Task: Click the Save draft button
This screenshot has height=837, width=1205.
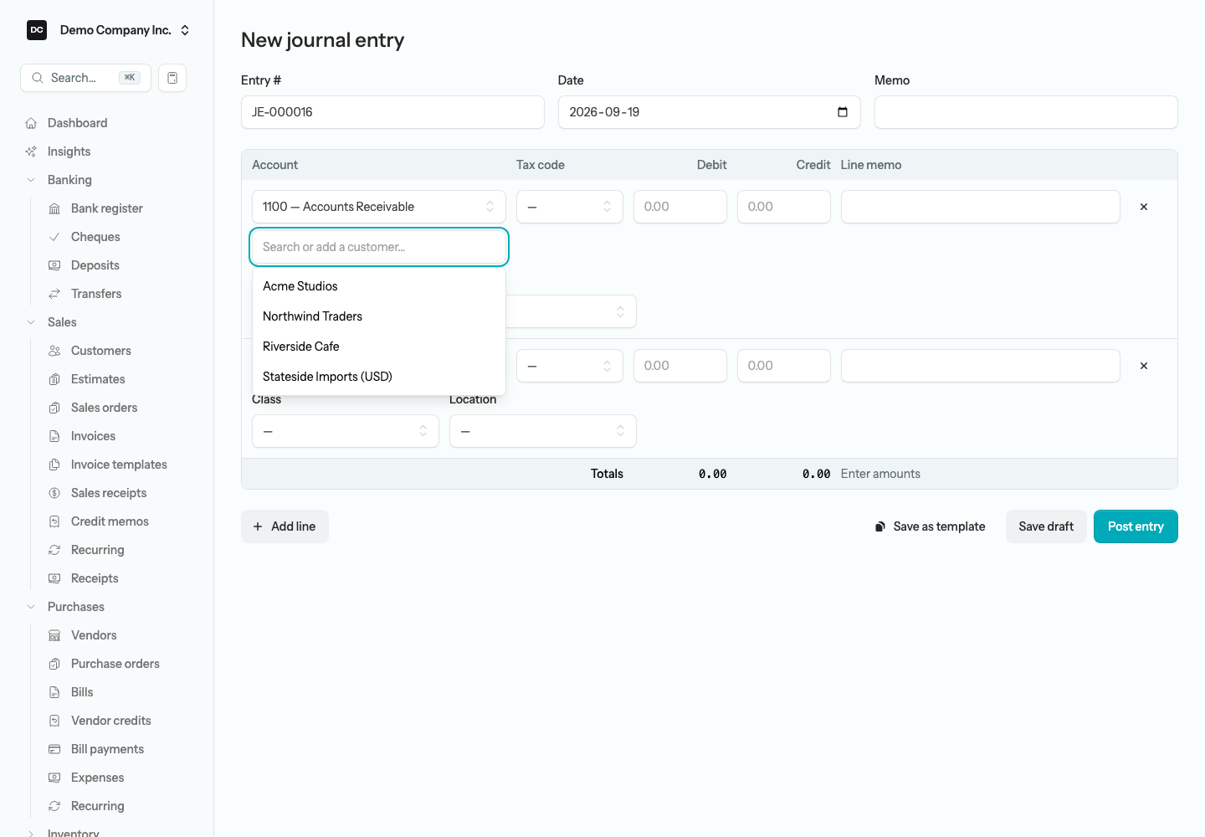Action: click(1046, 526)
